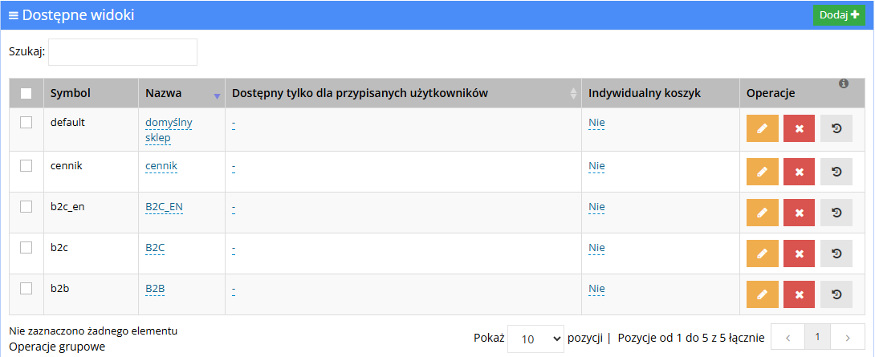Select page 1 in pagination
875x357 pixels.
click(x=817, y=338)
